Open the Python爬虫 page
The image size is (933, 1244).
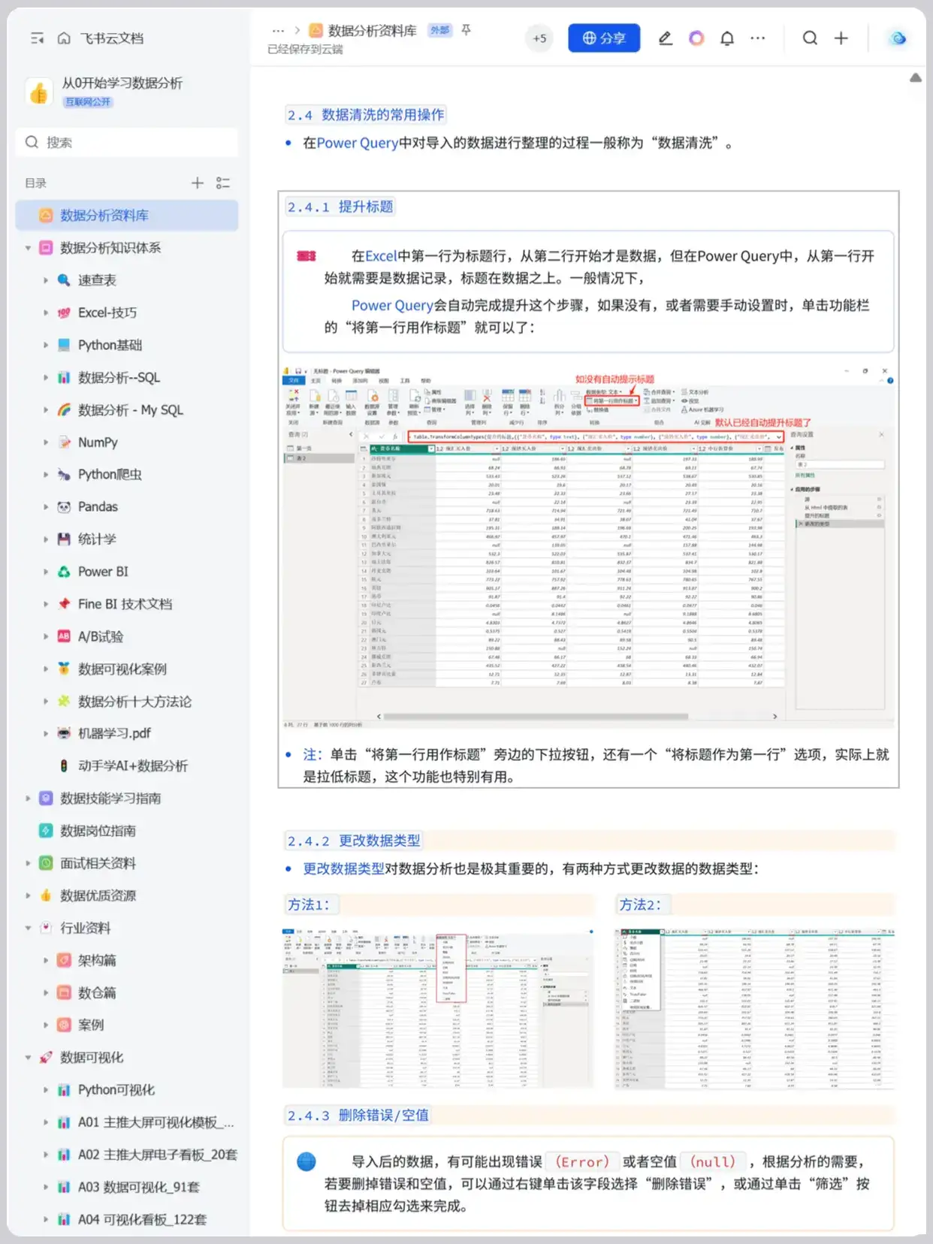[110, 474]
